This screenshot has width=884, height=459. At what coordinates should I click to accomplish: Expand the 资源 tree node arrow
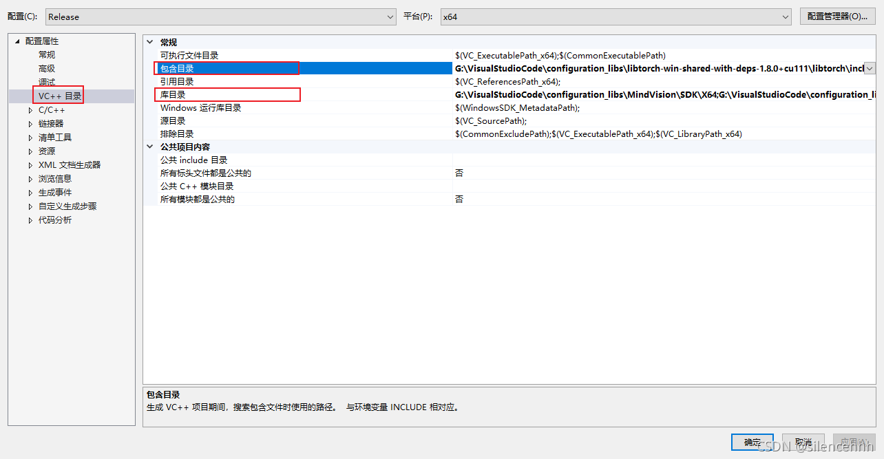pyautogui.click(x=30, y=151)
